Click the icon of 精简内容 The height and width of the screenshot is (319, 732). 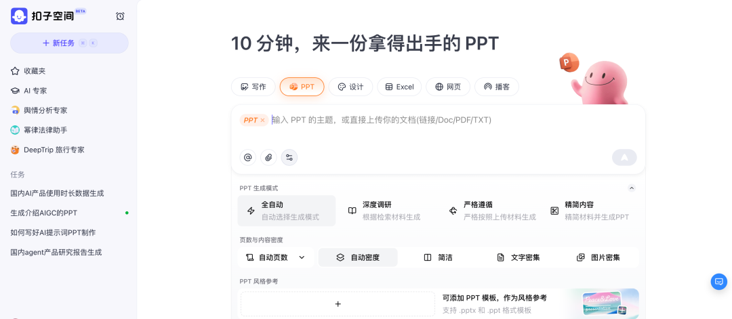(554, 211)
